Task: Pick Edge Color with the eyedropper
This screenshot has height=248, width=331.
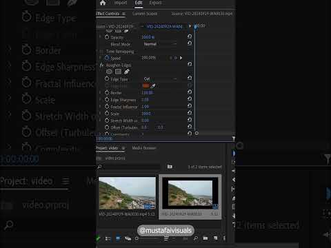Action: click(x=153, y=86)
